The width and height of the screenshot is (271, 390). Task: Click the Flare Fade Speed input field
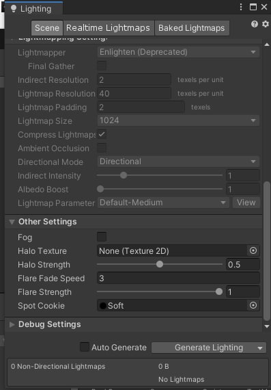178,278
